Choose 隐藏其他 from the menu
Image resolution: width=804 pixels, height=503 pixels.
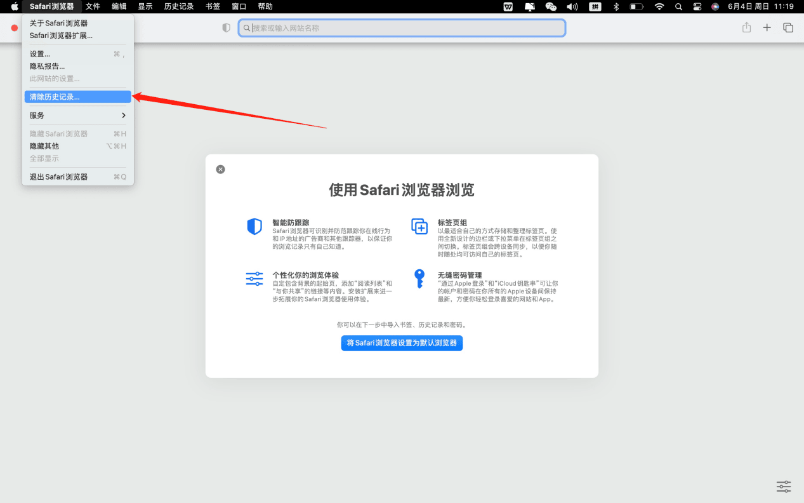point(78,146)
